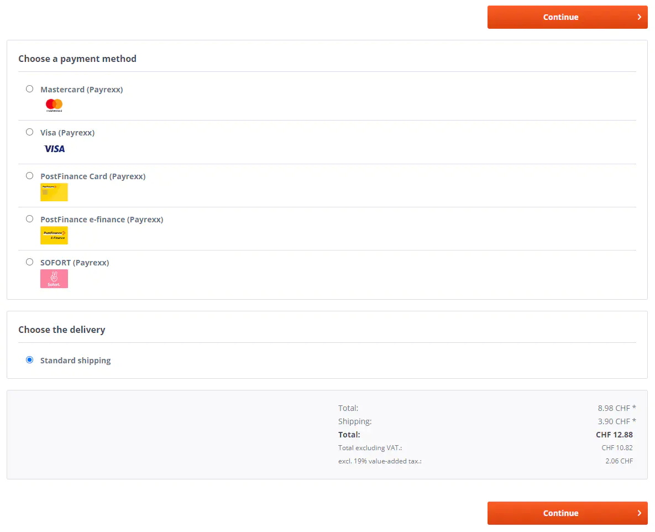Click the PostFinance e-Finance logo
This screenshot has width=655, height=532.
pyautogui.click(x=54, y=235)
